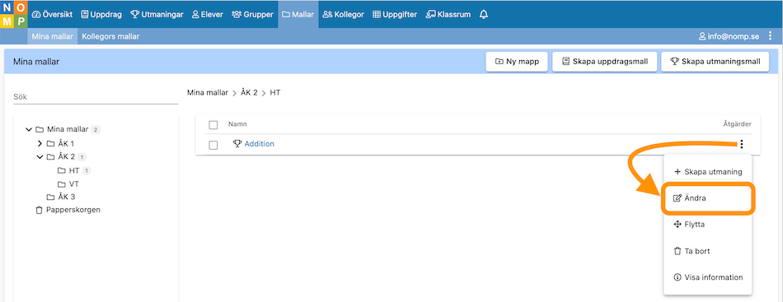The height and width of the screenshot is (302, 783).
Task: Click the Klassrum navigation item
Action: pos(448,15)
